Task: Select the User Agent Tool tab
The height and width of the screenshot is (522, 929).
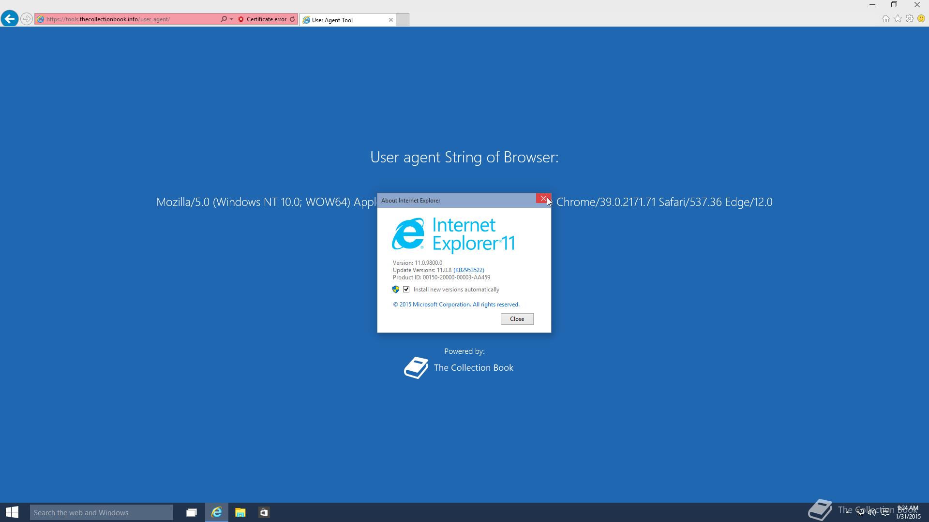Action: click(x=347, y=20)
